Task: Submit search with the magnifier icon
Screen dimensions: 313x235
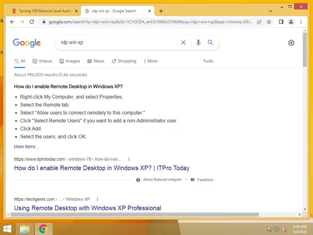Action: point(210,42)
